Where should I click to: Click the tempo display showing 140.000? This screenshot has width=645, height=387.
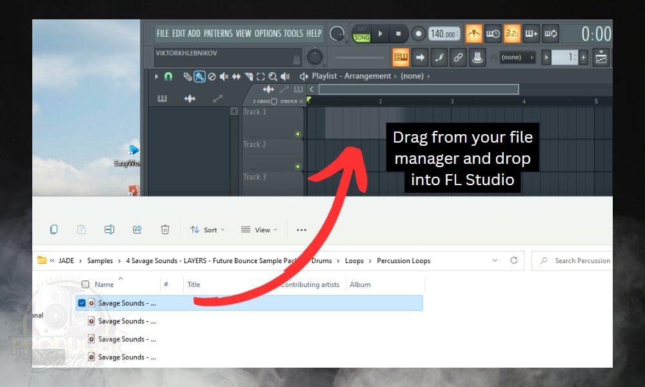click(x=444, y=34)
